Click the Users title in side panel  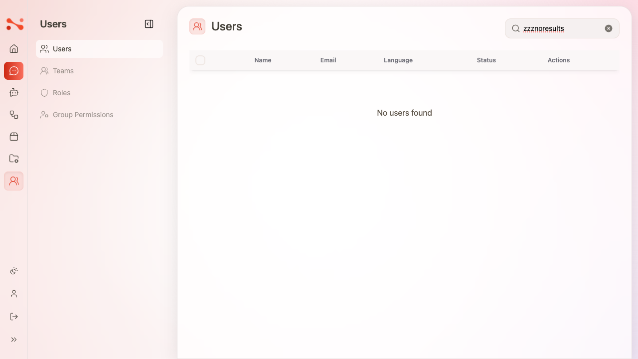pyautogui.click(x=53, y=24)
